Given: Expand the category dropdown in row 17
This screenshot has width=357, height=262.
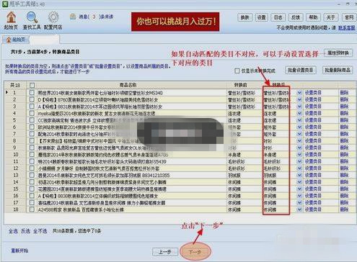Looking at the screenshot, I should 299,203.
